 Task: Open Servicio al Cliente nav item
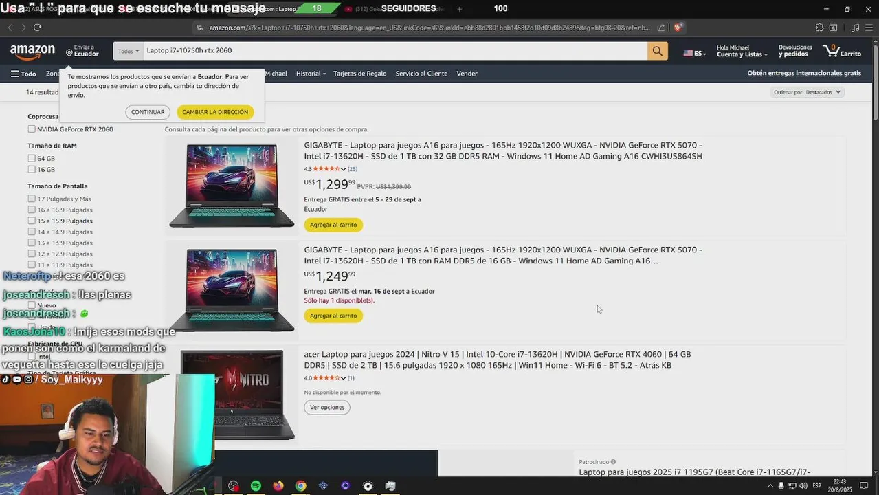[421, 74]
